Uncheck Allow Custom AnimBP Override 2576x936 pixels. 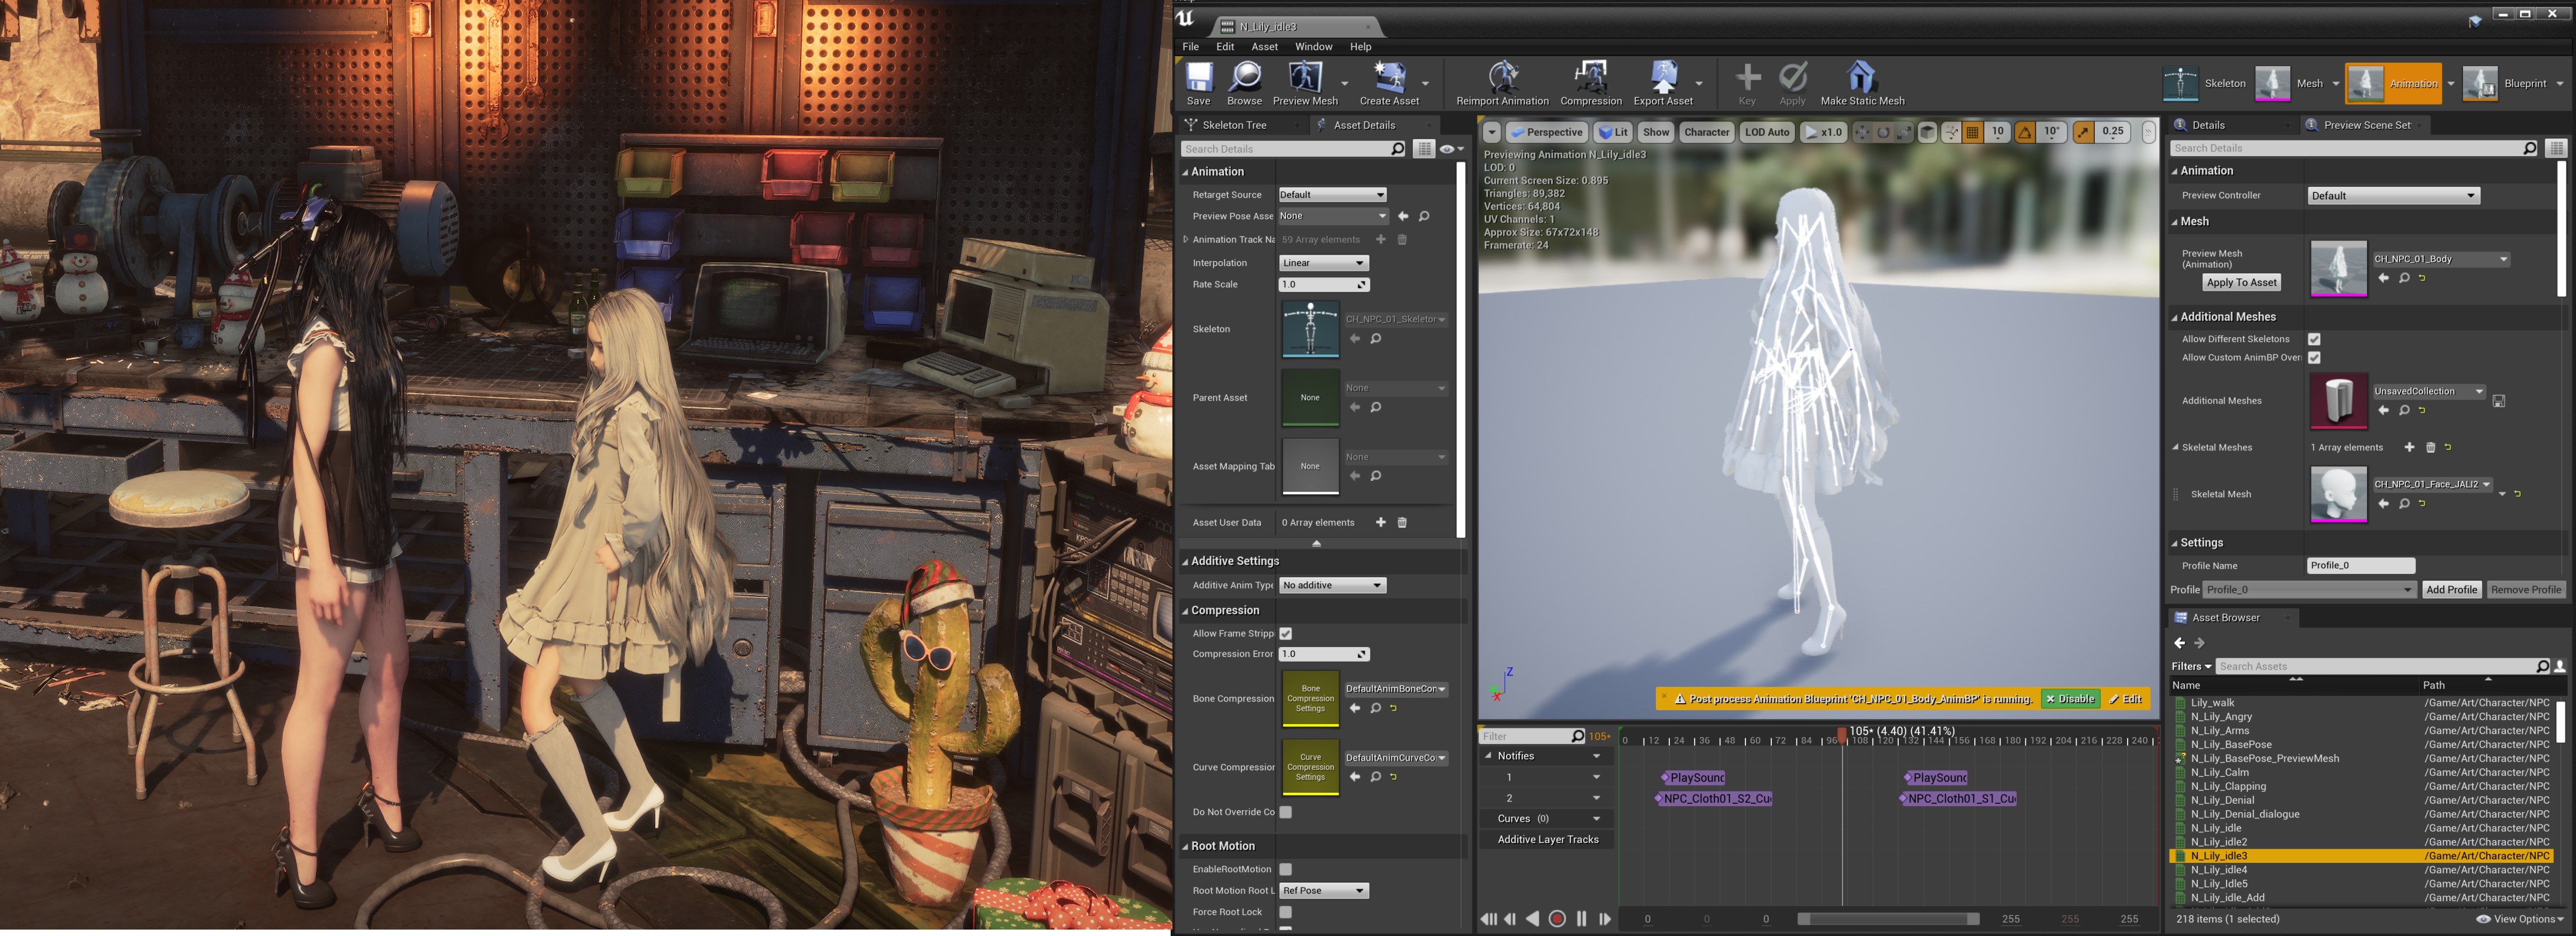click(x=2314, y=357)
